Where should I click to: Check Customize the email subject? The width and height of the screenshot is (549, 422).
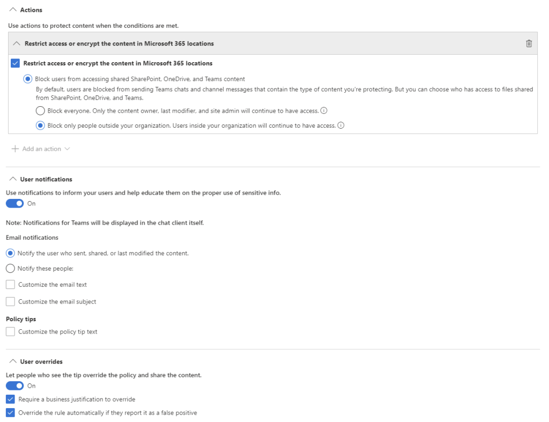(x=10, y=302)
